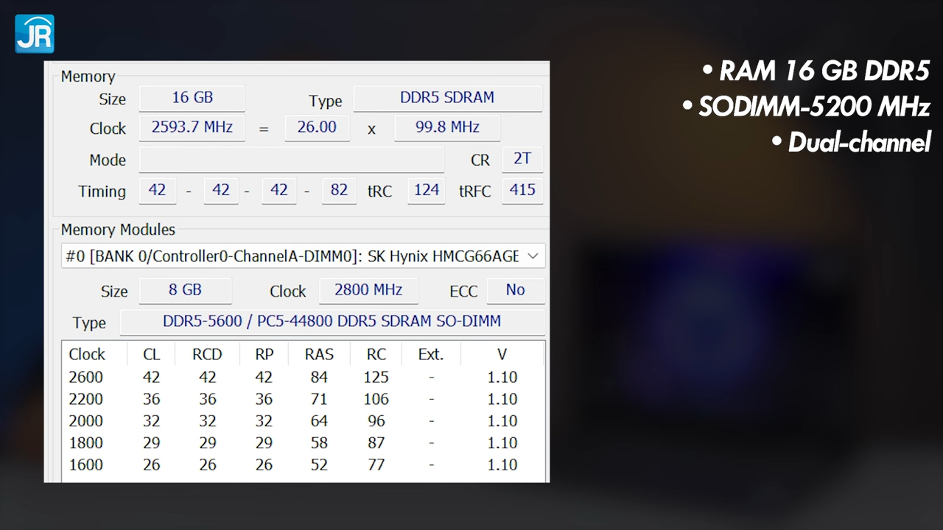Select the Clock field showing 2593.7 MHz
The width and height of the screenshot is (943, 530).
point(192,127)
